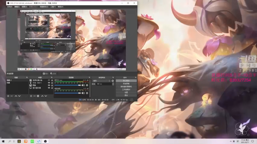Open 麦克风/Aux audio settings gear

pyautogui.click(x=87, y=85)
